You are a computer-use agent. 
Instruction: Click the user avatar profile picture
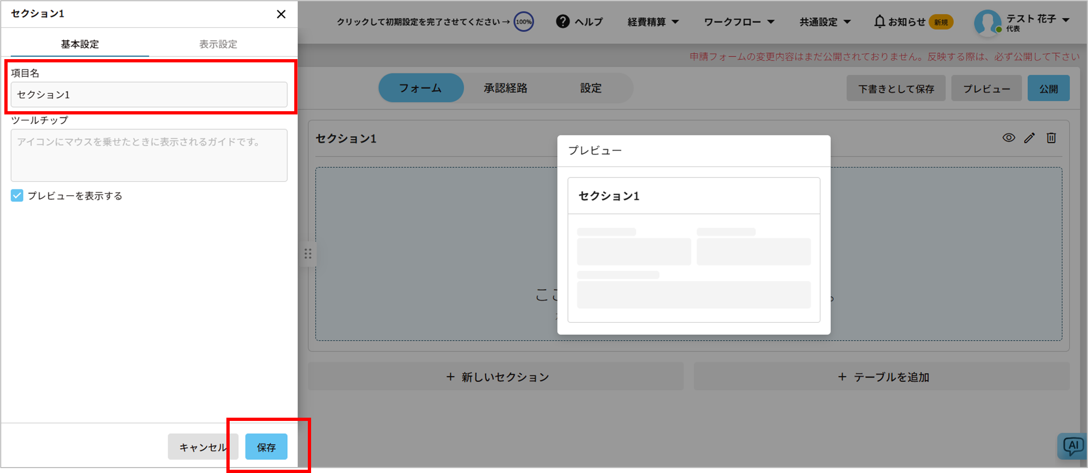tap(986, 22)
